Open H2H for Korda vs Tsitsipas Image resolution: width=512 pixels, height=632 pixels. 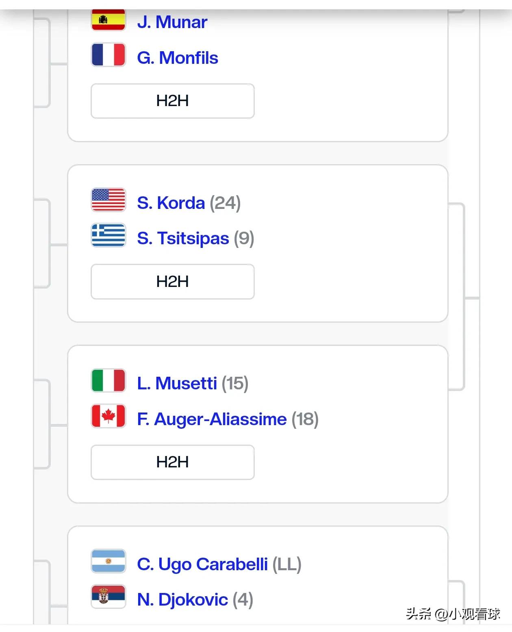point(173,282)
